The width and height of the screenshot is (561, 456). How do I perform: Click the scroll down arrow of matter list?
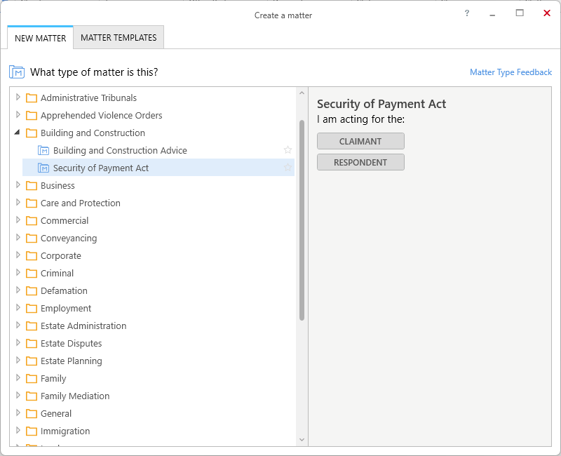click(302, 440)
